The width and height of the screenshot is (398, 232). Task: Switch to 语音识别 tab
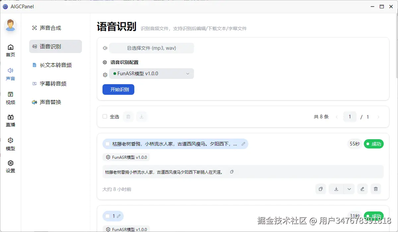55,46
